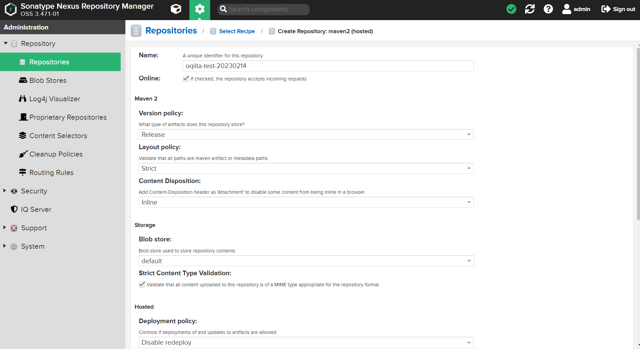Click the large Repositories database icon
Image resolution: width=640 pixels, height=349 pixels.
136,31
